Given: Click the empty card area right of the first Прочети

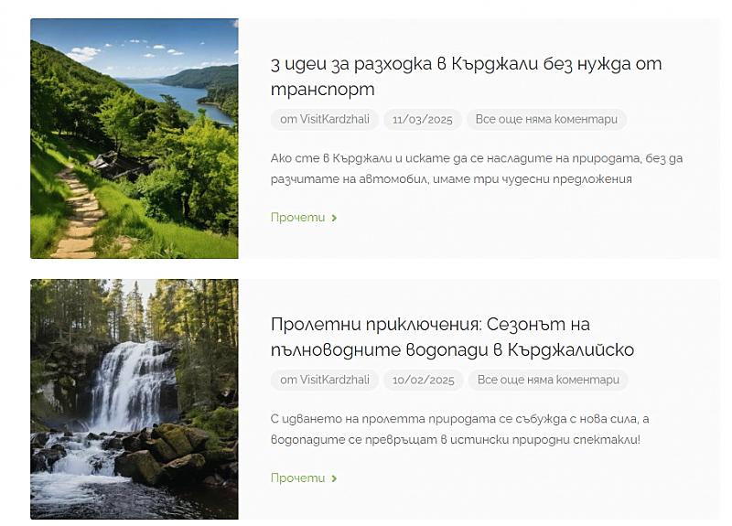Looking at the screenshot, I should point(528,218).
